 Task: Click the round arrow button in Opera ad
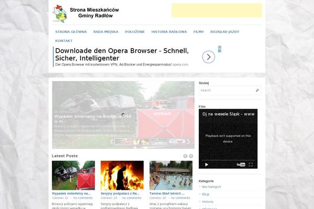208,57
